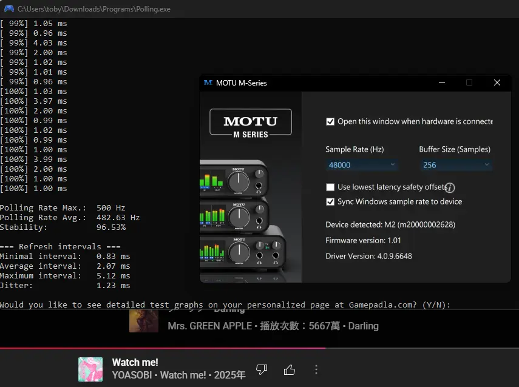Click the Darling album art thumbnail
This screenshot has width=519, height=387.
(144, 321)
